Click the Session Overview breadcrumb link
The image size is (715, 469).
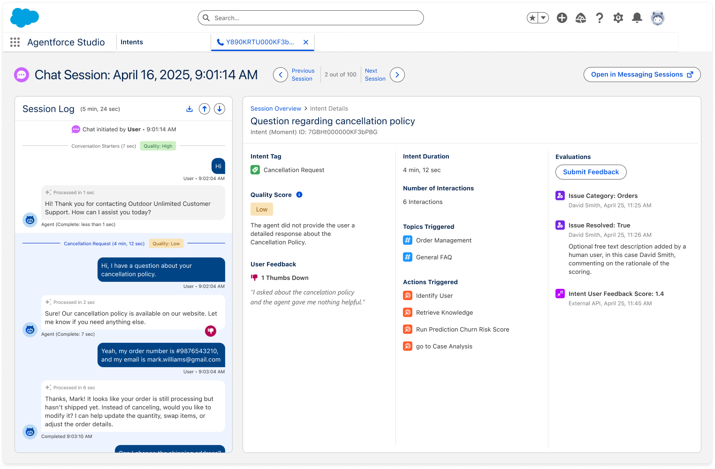pyautogui.click(x=276, y=108)
